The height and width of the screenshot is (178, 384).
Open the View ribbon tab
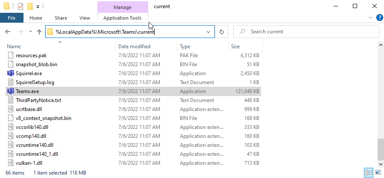(x=85, y=18)
